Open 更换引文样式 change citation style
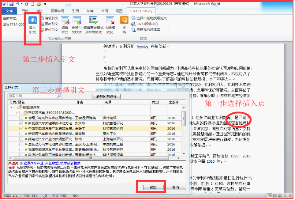 click(x=77, y=25)
